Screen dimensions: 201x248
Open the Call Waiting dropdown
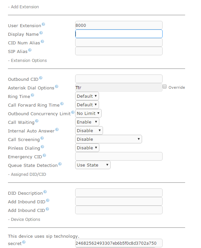tap(87, 122)
